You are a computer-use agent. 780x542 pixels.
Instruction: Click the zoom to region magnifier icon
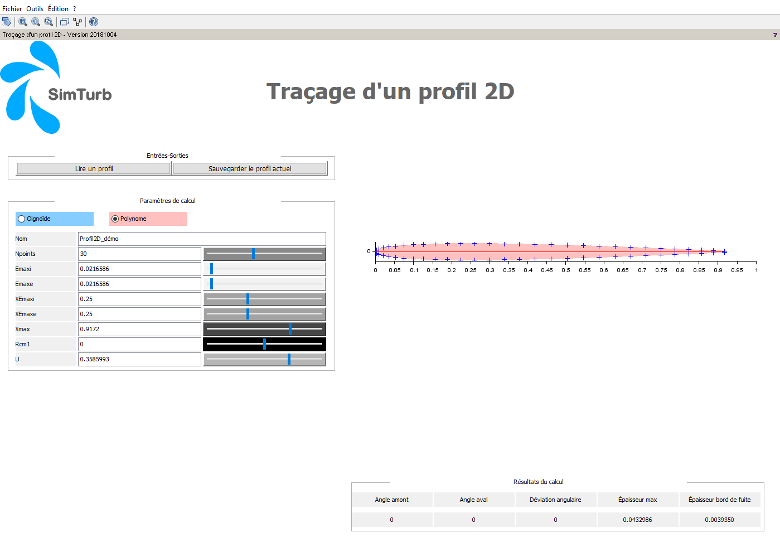[x=49, y=22]
